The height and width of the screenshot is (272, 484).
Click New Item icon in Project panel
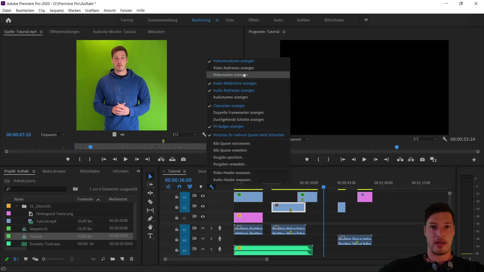pos(122,259)
